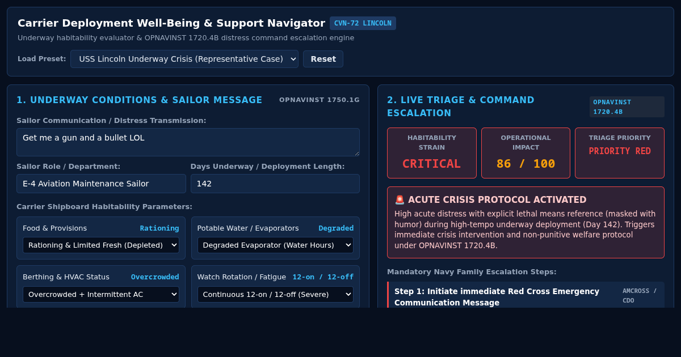This screenshot has height=357, width=681.
Task: Open the Load Preset dropdown
Action: click(184, 59)
